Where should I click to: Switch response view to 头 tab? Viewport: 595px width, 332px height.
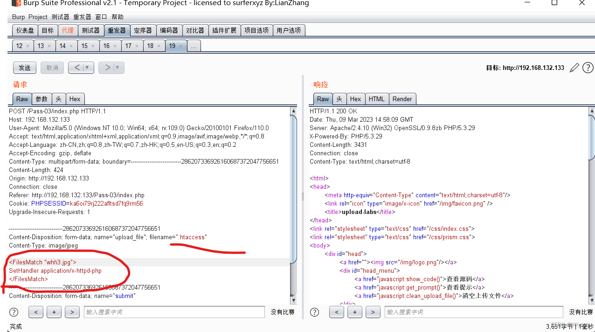[339, 99]
